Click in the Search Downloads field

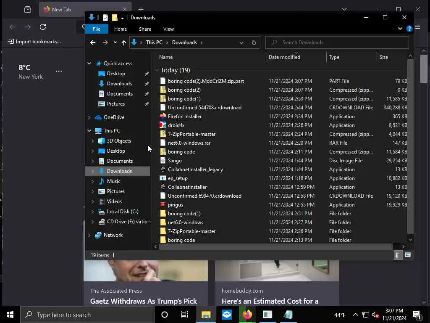pos(337,42)
